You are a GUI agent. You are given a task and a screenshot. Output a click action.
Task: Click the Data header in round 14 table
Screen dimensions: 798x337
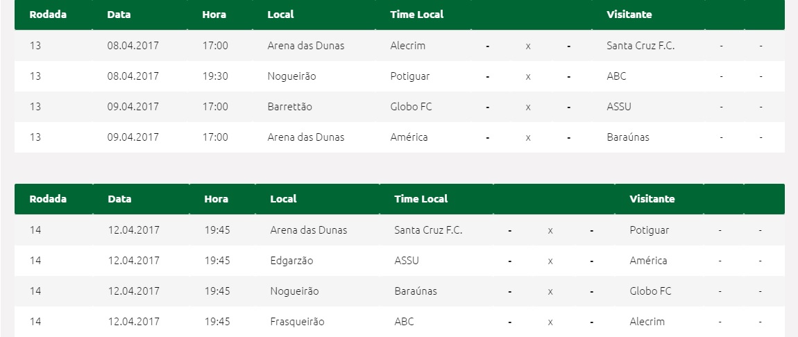click(x=119, y=199)
